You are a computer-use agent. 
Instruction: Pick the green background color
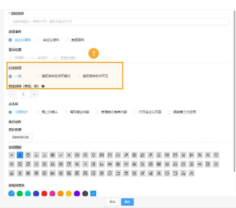point(20,193)
